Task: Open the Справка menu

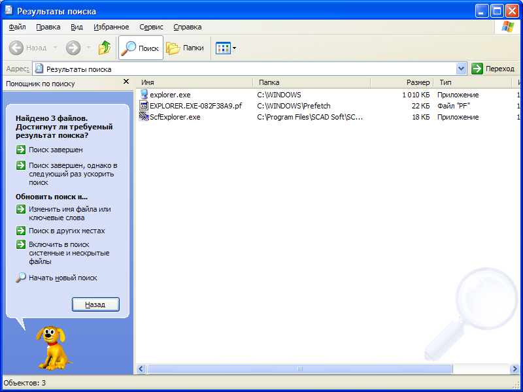Action: [188, 27]
